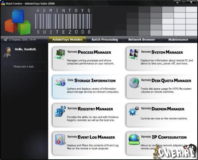Open the Network Browser tab

click(x=141, y=40)
